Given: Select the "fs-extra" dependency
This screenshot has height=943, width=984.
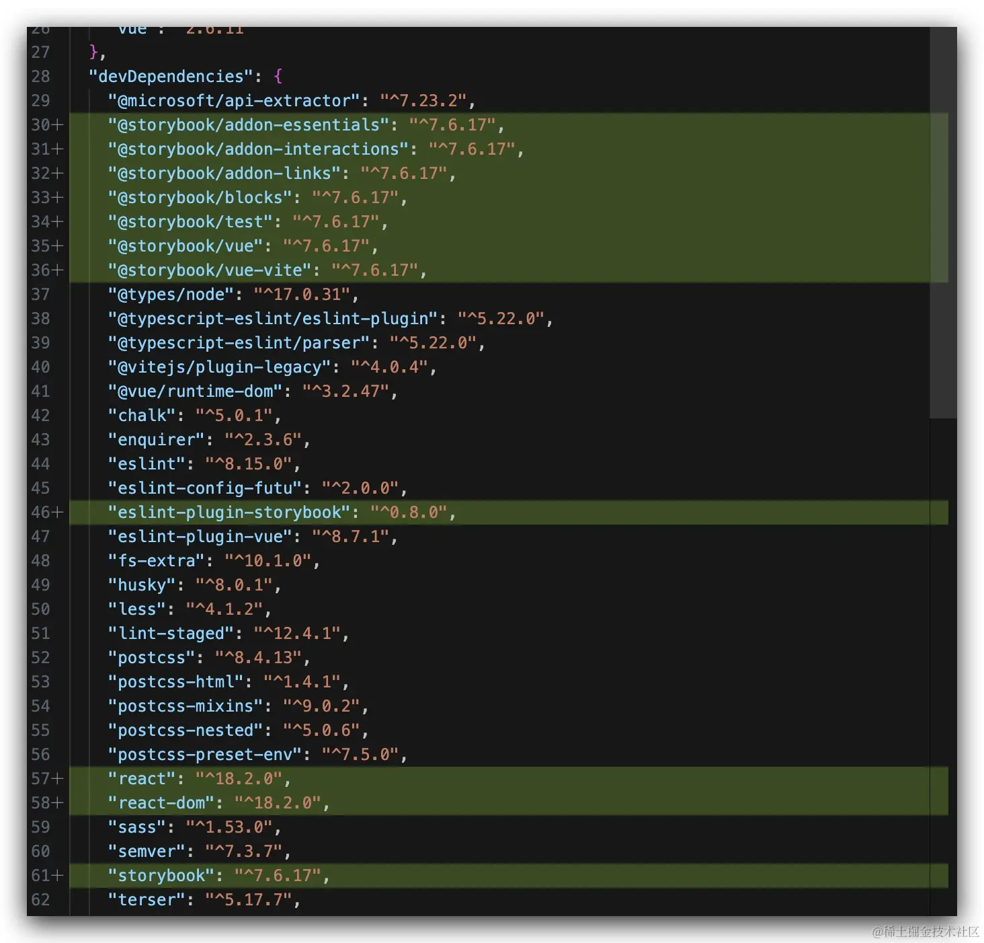Looking at the screenshot, I should pyautogui.click(x=214, y=561).
